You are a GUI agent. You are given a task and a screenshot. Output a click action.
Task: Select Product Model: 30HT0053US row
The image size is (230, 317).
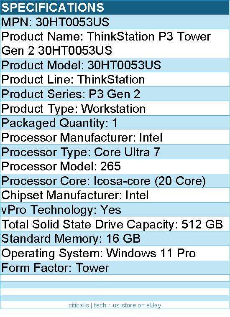click(x=115, y=65)
